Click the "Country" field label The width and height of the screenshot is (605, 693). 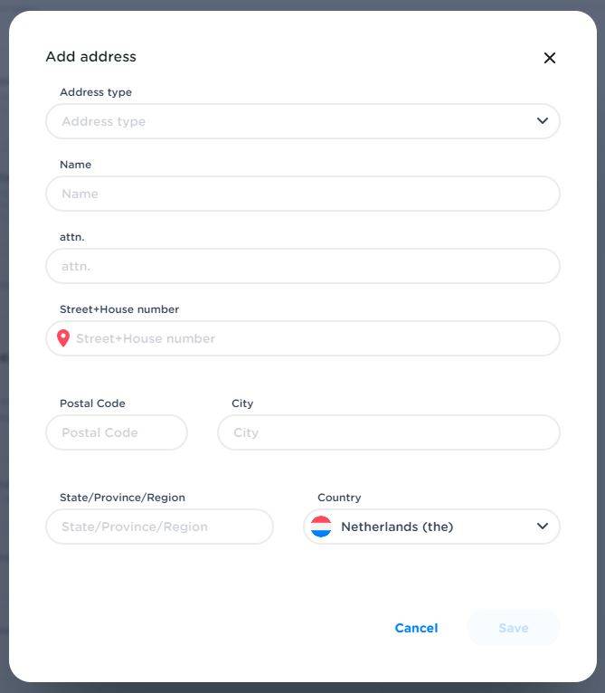tap(339, 498)
